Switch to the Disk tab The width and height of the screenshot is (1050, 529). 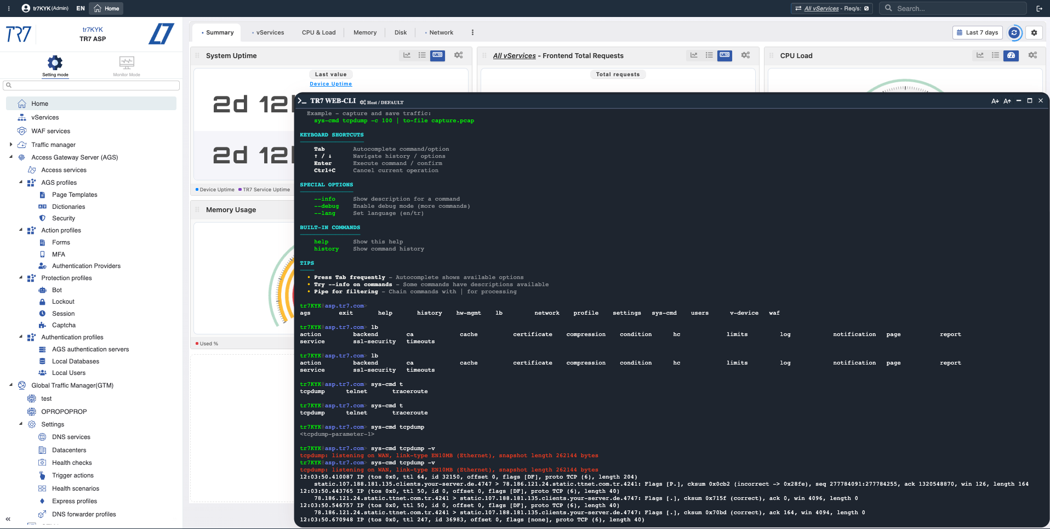[x=401, y=32]
